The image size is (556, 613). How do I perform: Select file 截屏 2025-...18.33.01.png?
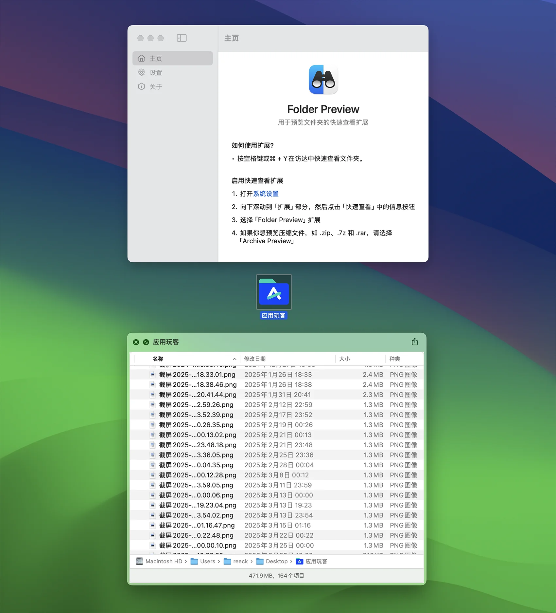coord(277,374)
